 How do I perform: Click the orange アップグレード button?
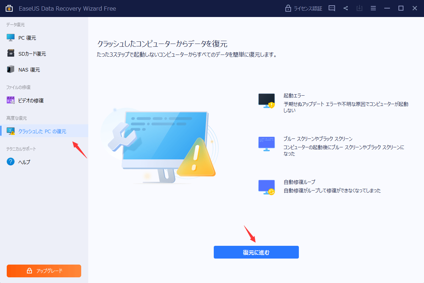pyautogui.click(x=44, y=271)
